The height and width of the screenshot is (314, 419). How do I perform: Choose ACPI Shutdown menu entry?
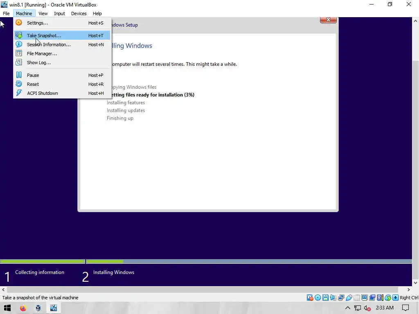click(62, 93)
